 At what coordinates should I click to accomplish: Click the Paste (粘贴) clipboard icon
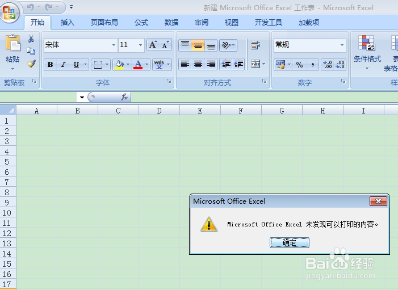[x=12, y=43]
